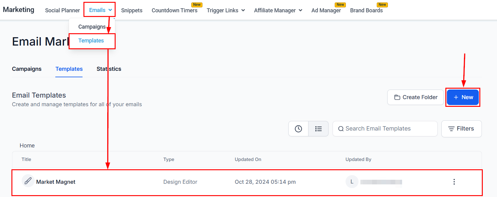The width and height of the screenshot is (497, 197).
Task: Select Templates in the Emails dropdown
Action: pos(91,41)
